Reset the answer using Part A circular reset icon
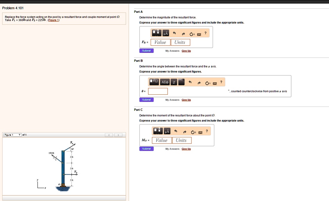This screenshot has width=329, height=201. point(191,33)
